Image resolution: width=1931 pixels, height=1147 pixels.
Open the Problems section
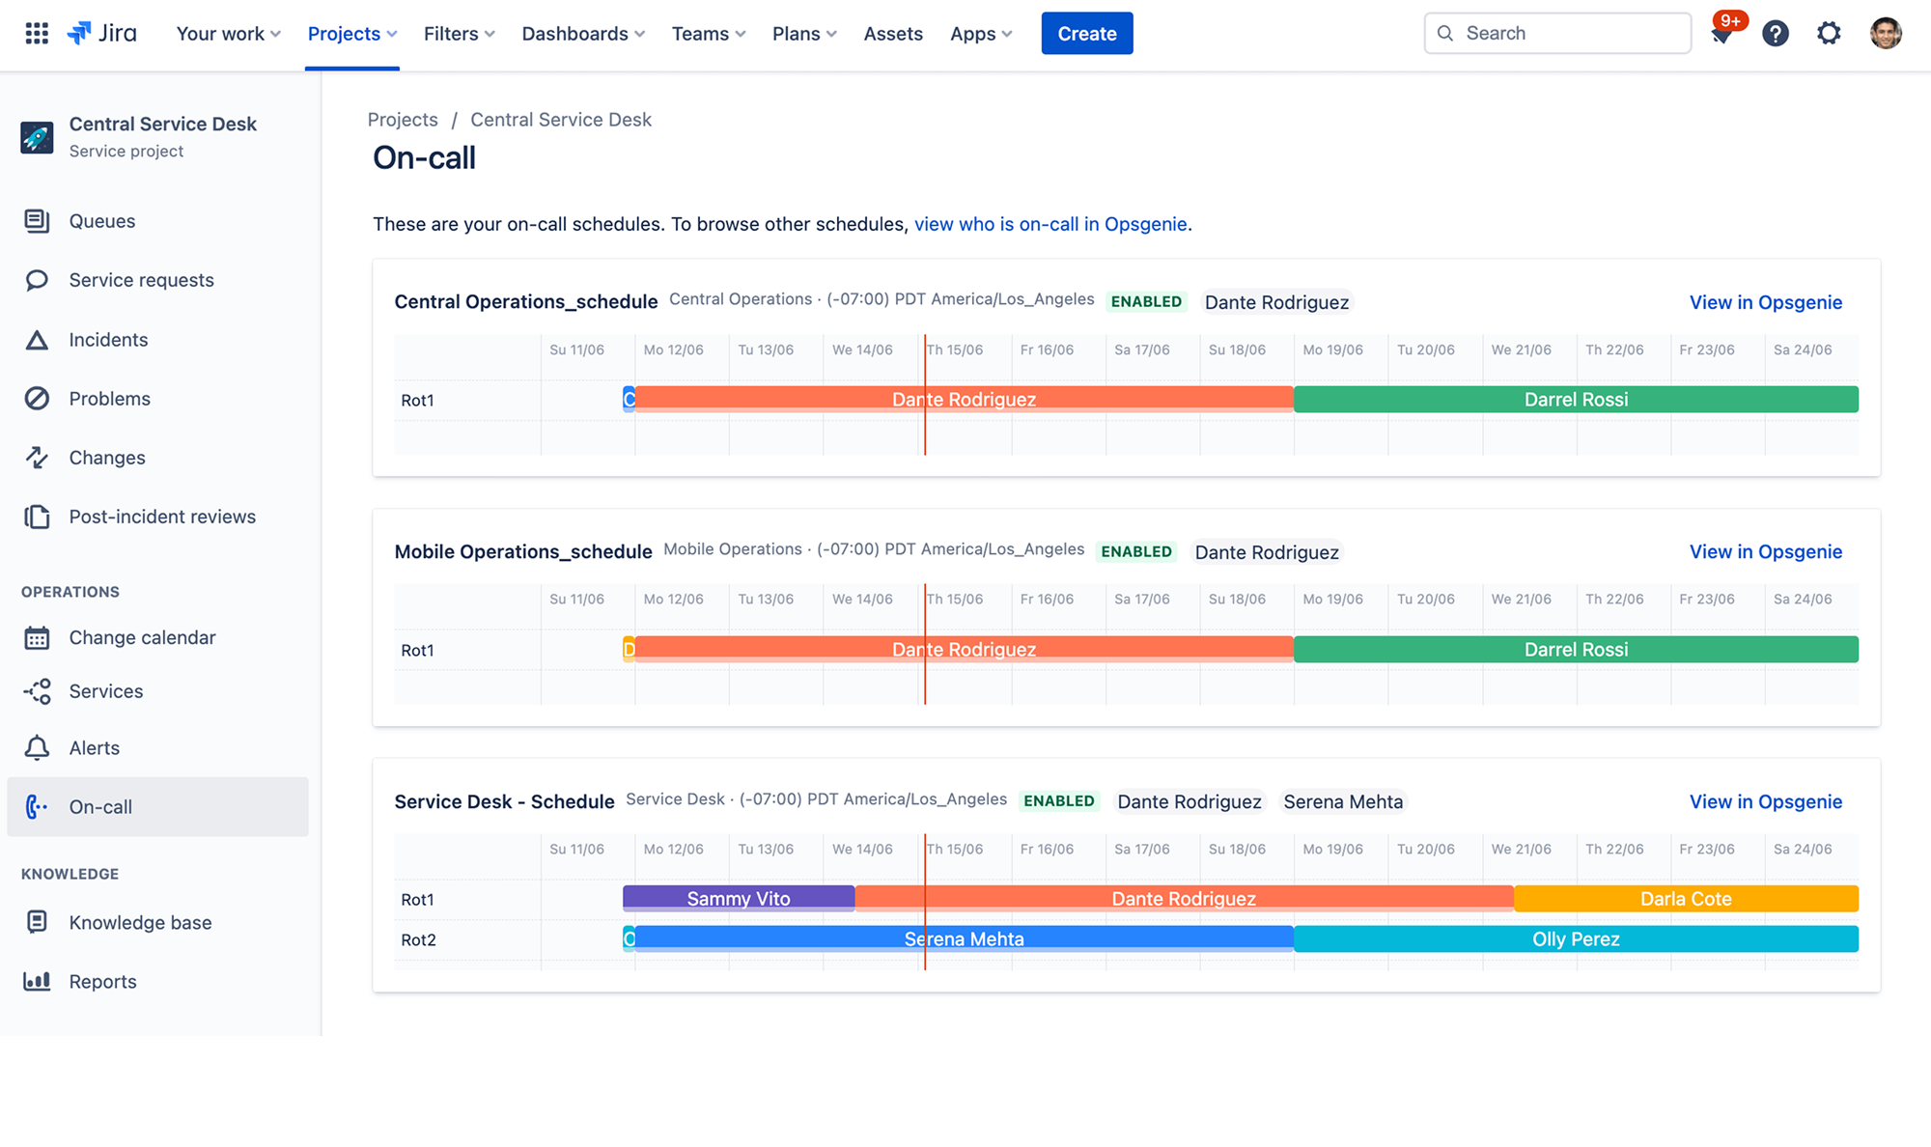click(109, 398)
